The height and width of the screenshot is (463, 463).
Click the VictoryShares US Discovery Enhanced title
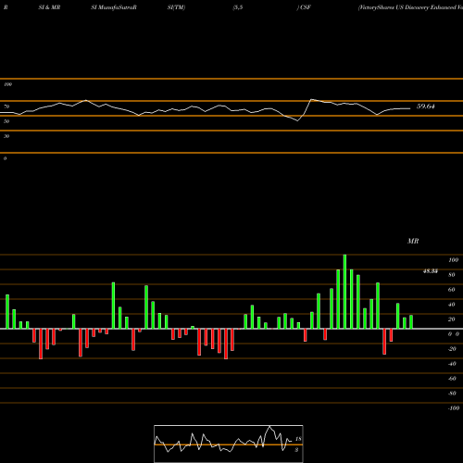410,7
